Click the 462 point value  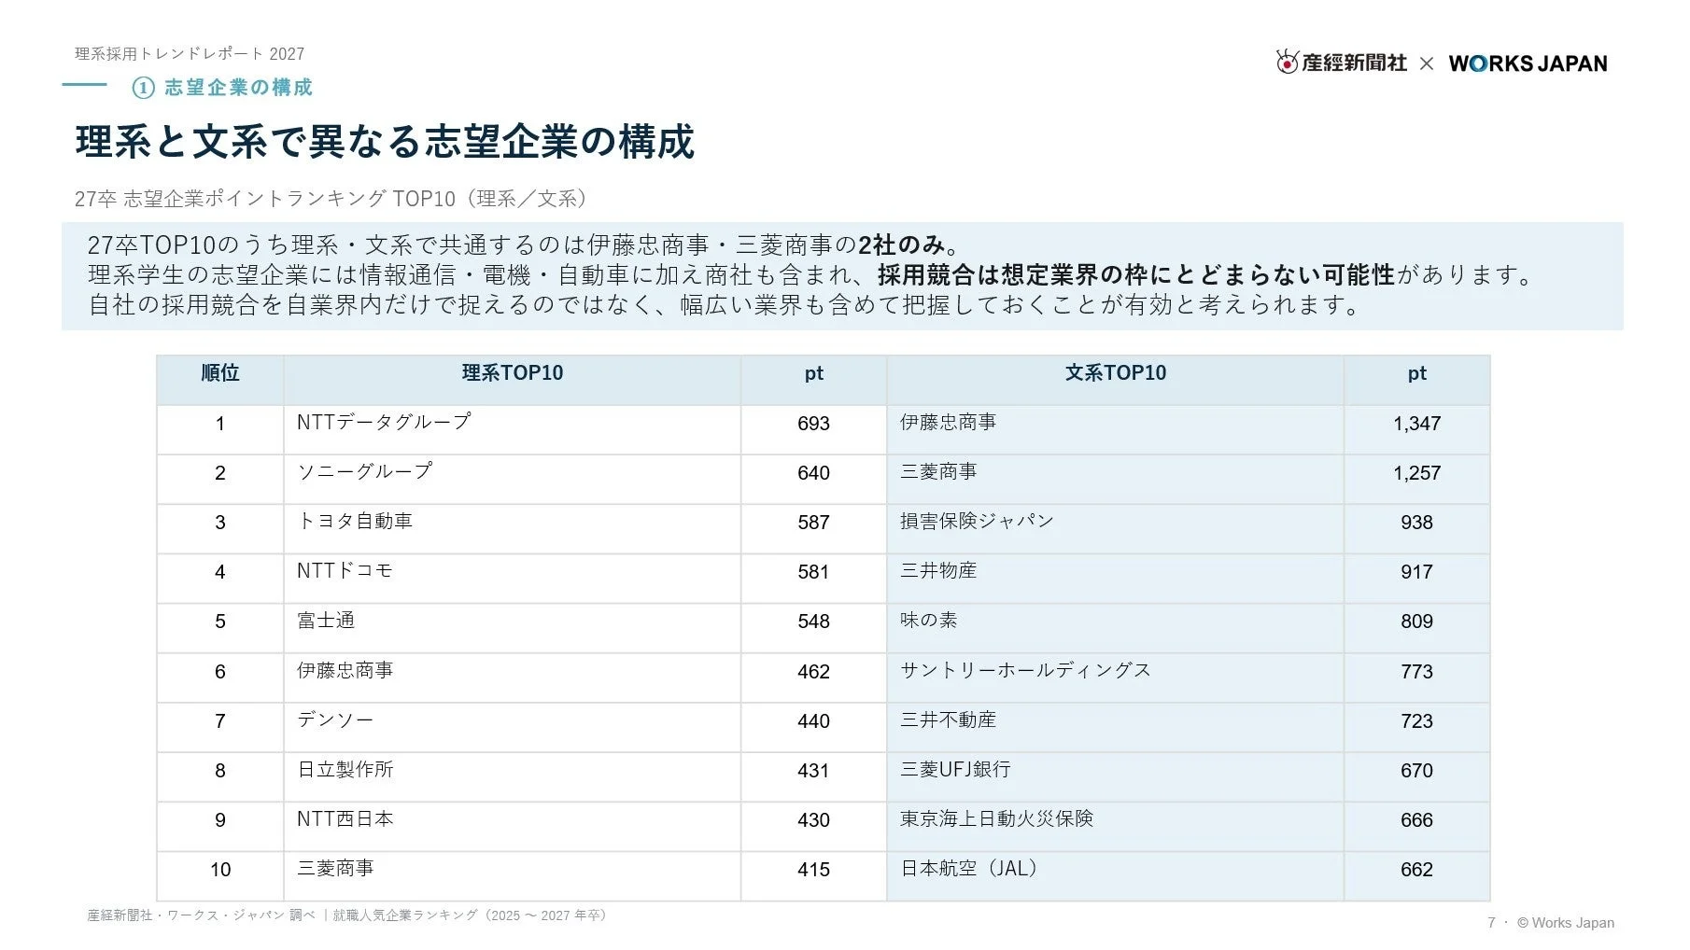(x=813, y=672)
